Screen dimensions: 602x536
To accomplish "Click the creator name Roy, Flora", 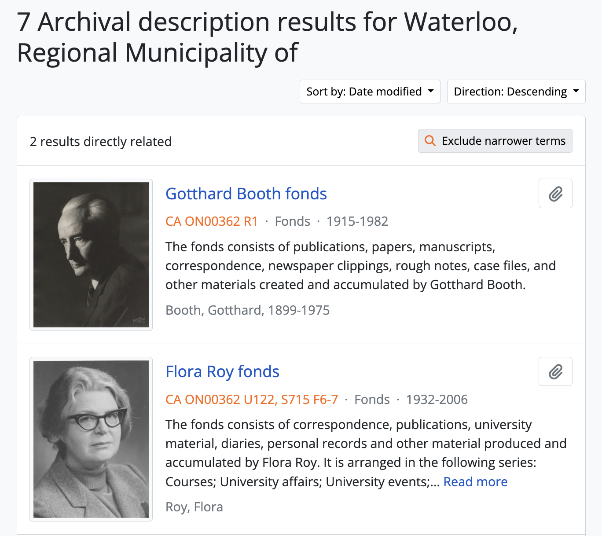I will coord(194,507).
